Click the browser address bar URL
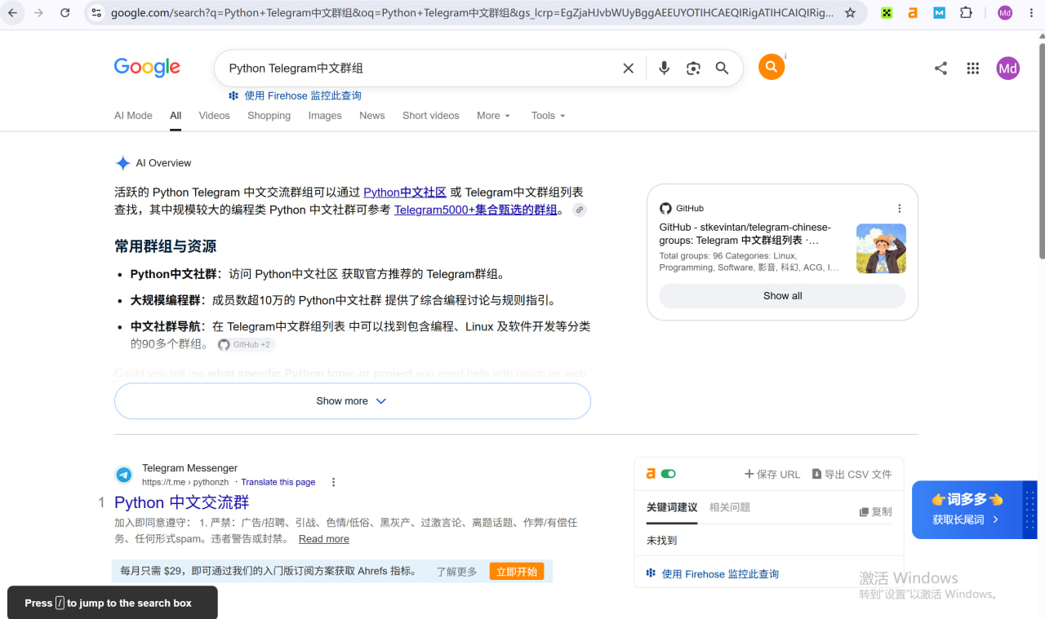The width and height of the screenshot is (1045, 619). point(472,13)
